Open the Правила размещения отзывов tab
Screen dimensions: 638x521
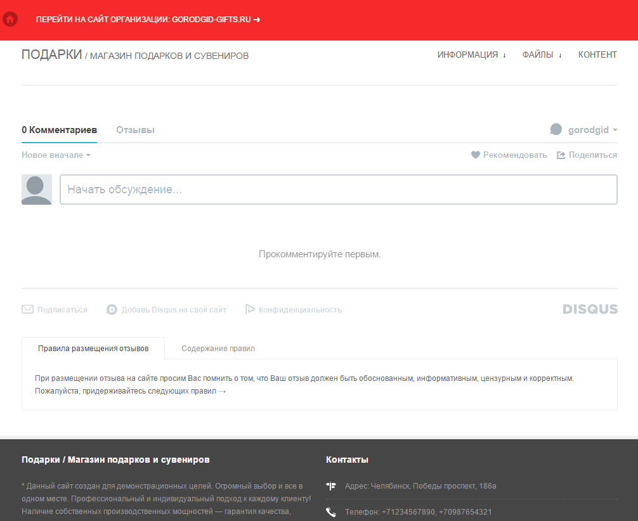pyautogui.click(x=93, y=349)
